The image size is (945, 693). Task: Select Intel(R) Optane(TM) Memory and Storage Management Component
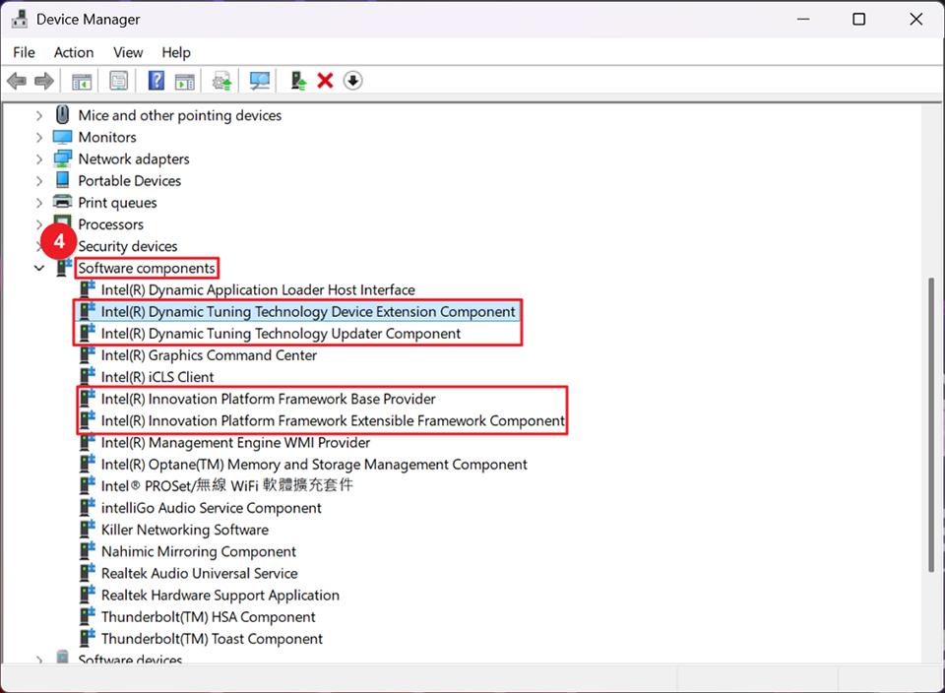[x=314, y=464]
